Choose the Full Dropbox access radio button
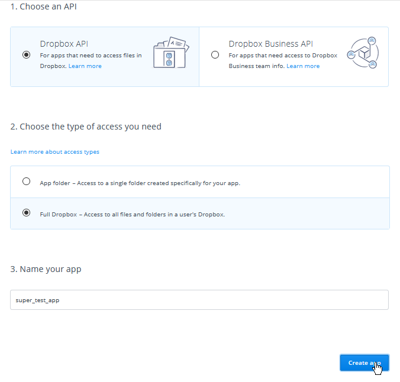Image resolution: width=400 pixels, height=382 pixels. pos(26,213)
